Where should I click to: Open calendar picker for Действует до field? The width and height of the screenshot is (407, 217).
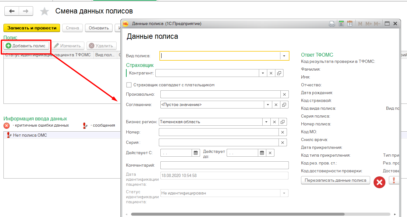coord(262,153)
